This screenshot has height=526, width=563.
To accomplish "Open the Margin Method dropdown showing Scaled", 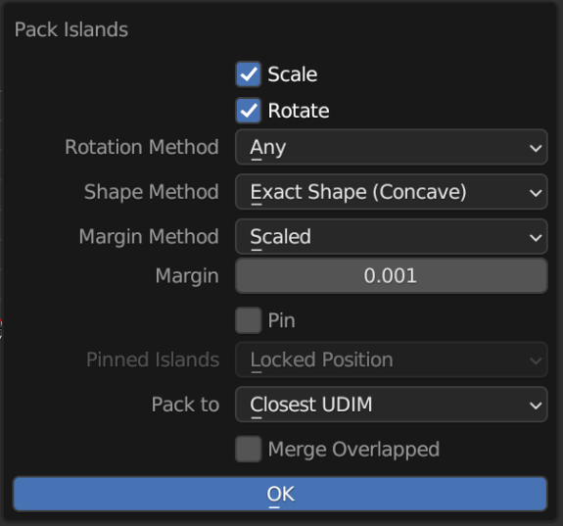I will [392, 237].
